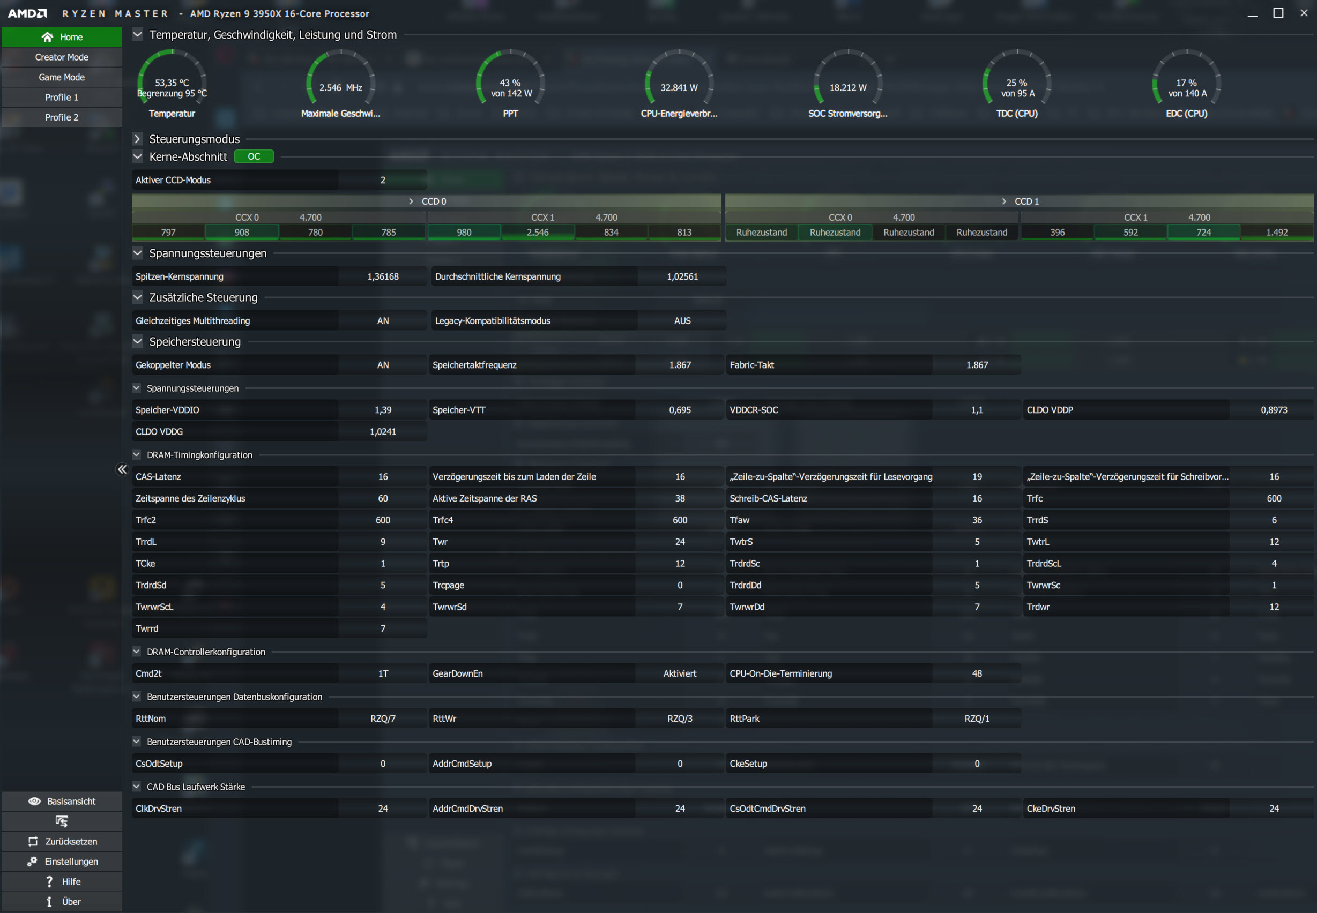Image resolution: width=1317 pixels, height=913 pixels.
Task: Switch to Creator Mode tab
Action: [x=62, y=57]
